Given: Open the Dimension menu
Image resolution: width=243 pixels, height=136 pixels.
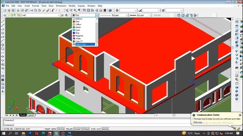Looking at the screenshot, I should 61,6.
